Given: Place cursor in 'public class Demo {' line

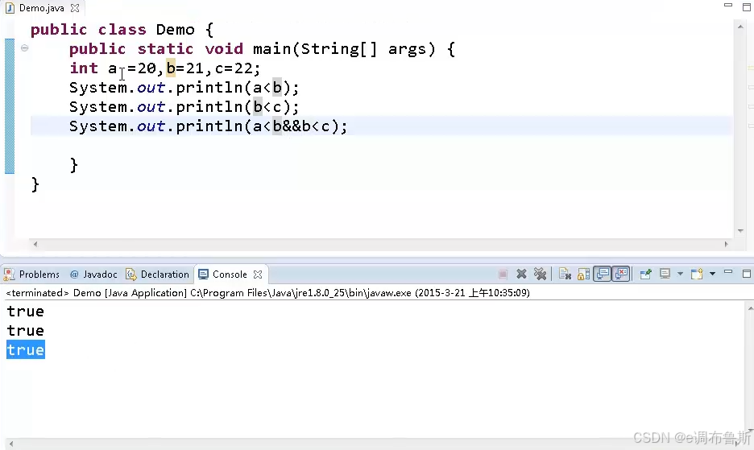Looking at the screenshot, I should tap(122, 30).
